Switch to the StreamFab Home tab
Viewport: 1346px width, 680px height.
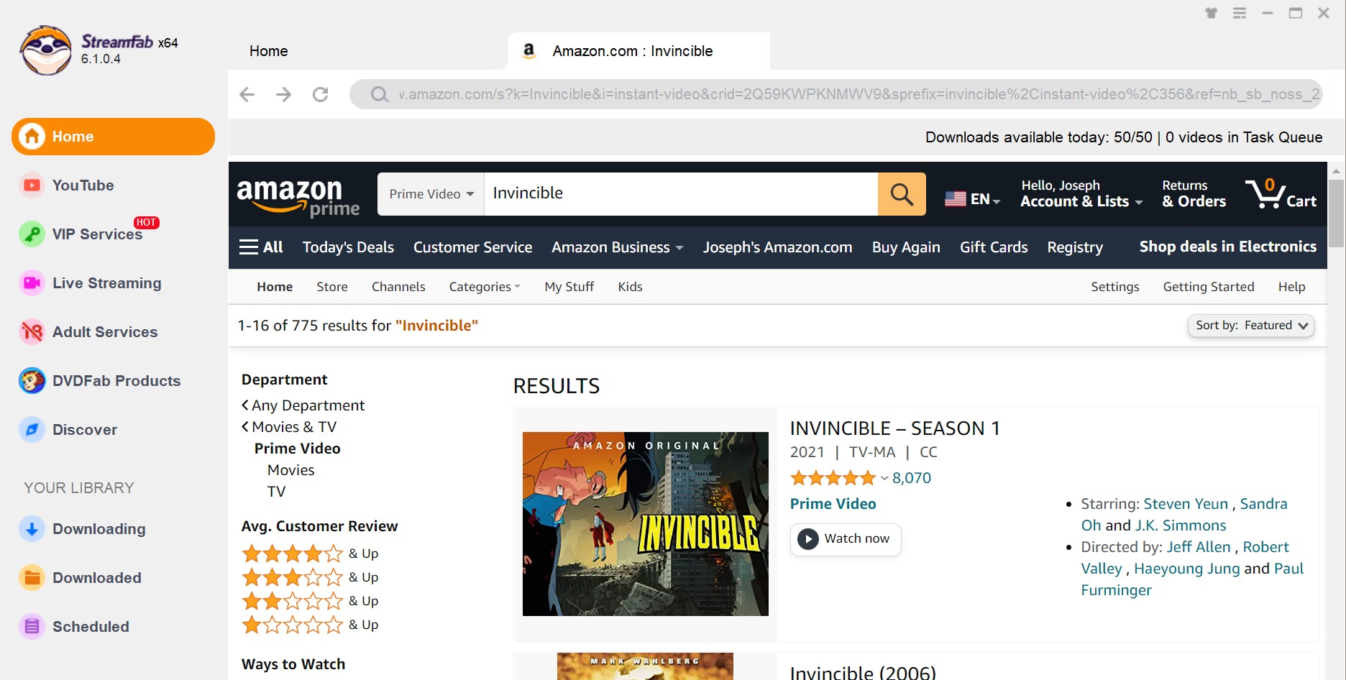pos(269,51)
